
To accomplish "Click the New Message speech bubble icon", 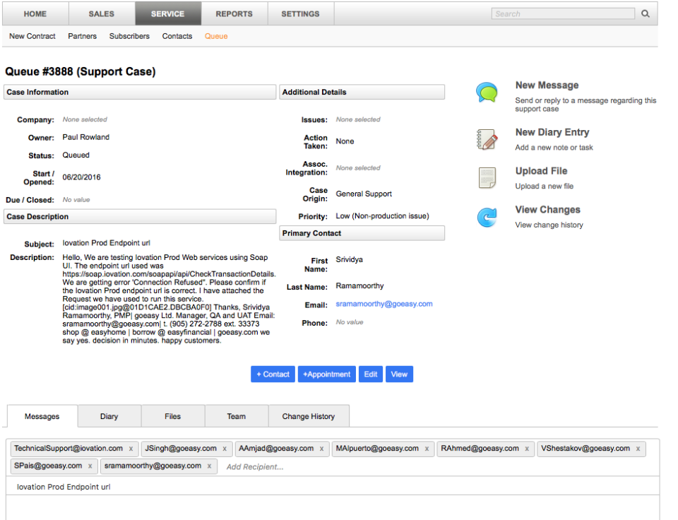I will pos(487,92).
